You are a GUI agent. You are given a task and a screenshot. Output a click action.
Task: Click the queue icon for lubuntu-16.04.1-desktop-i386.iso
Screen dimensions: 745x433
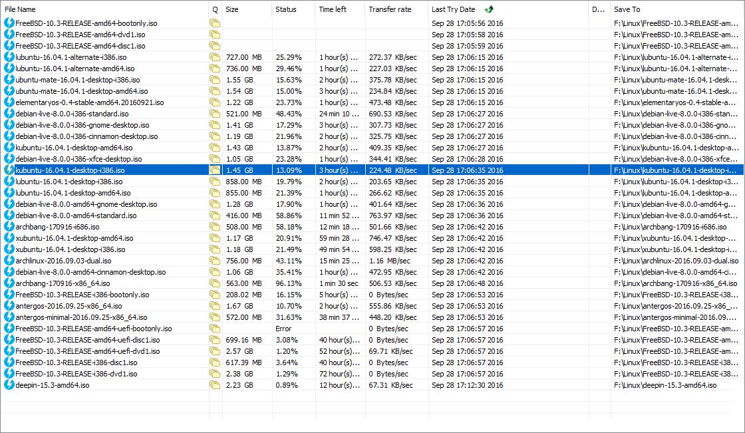215,181
